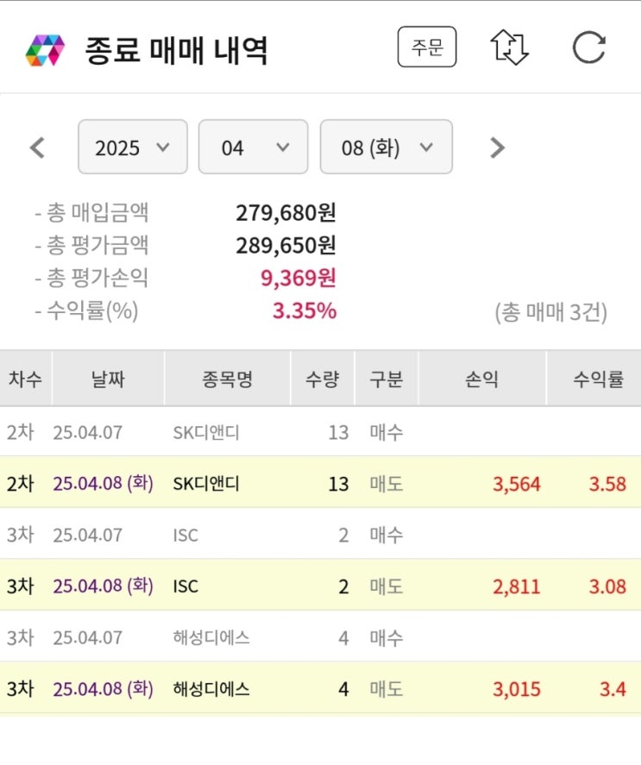This screenshot has width=641, height=765.
Task: Click the up-down sort arrows icon
Action: click(x=509, y=47)
